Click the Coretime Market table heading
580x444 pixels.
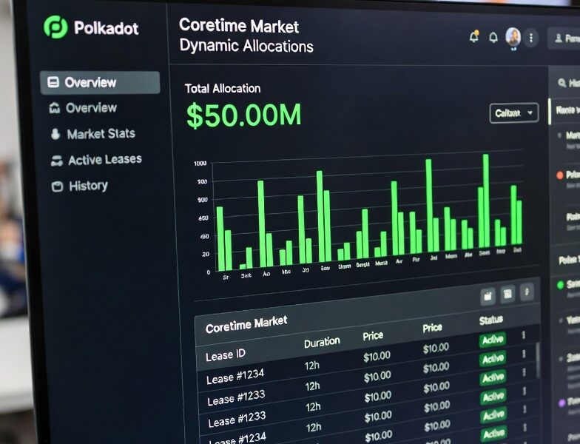246,324
